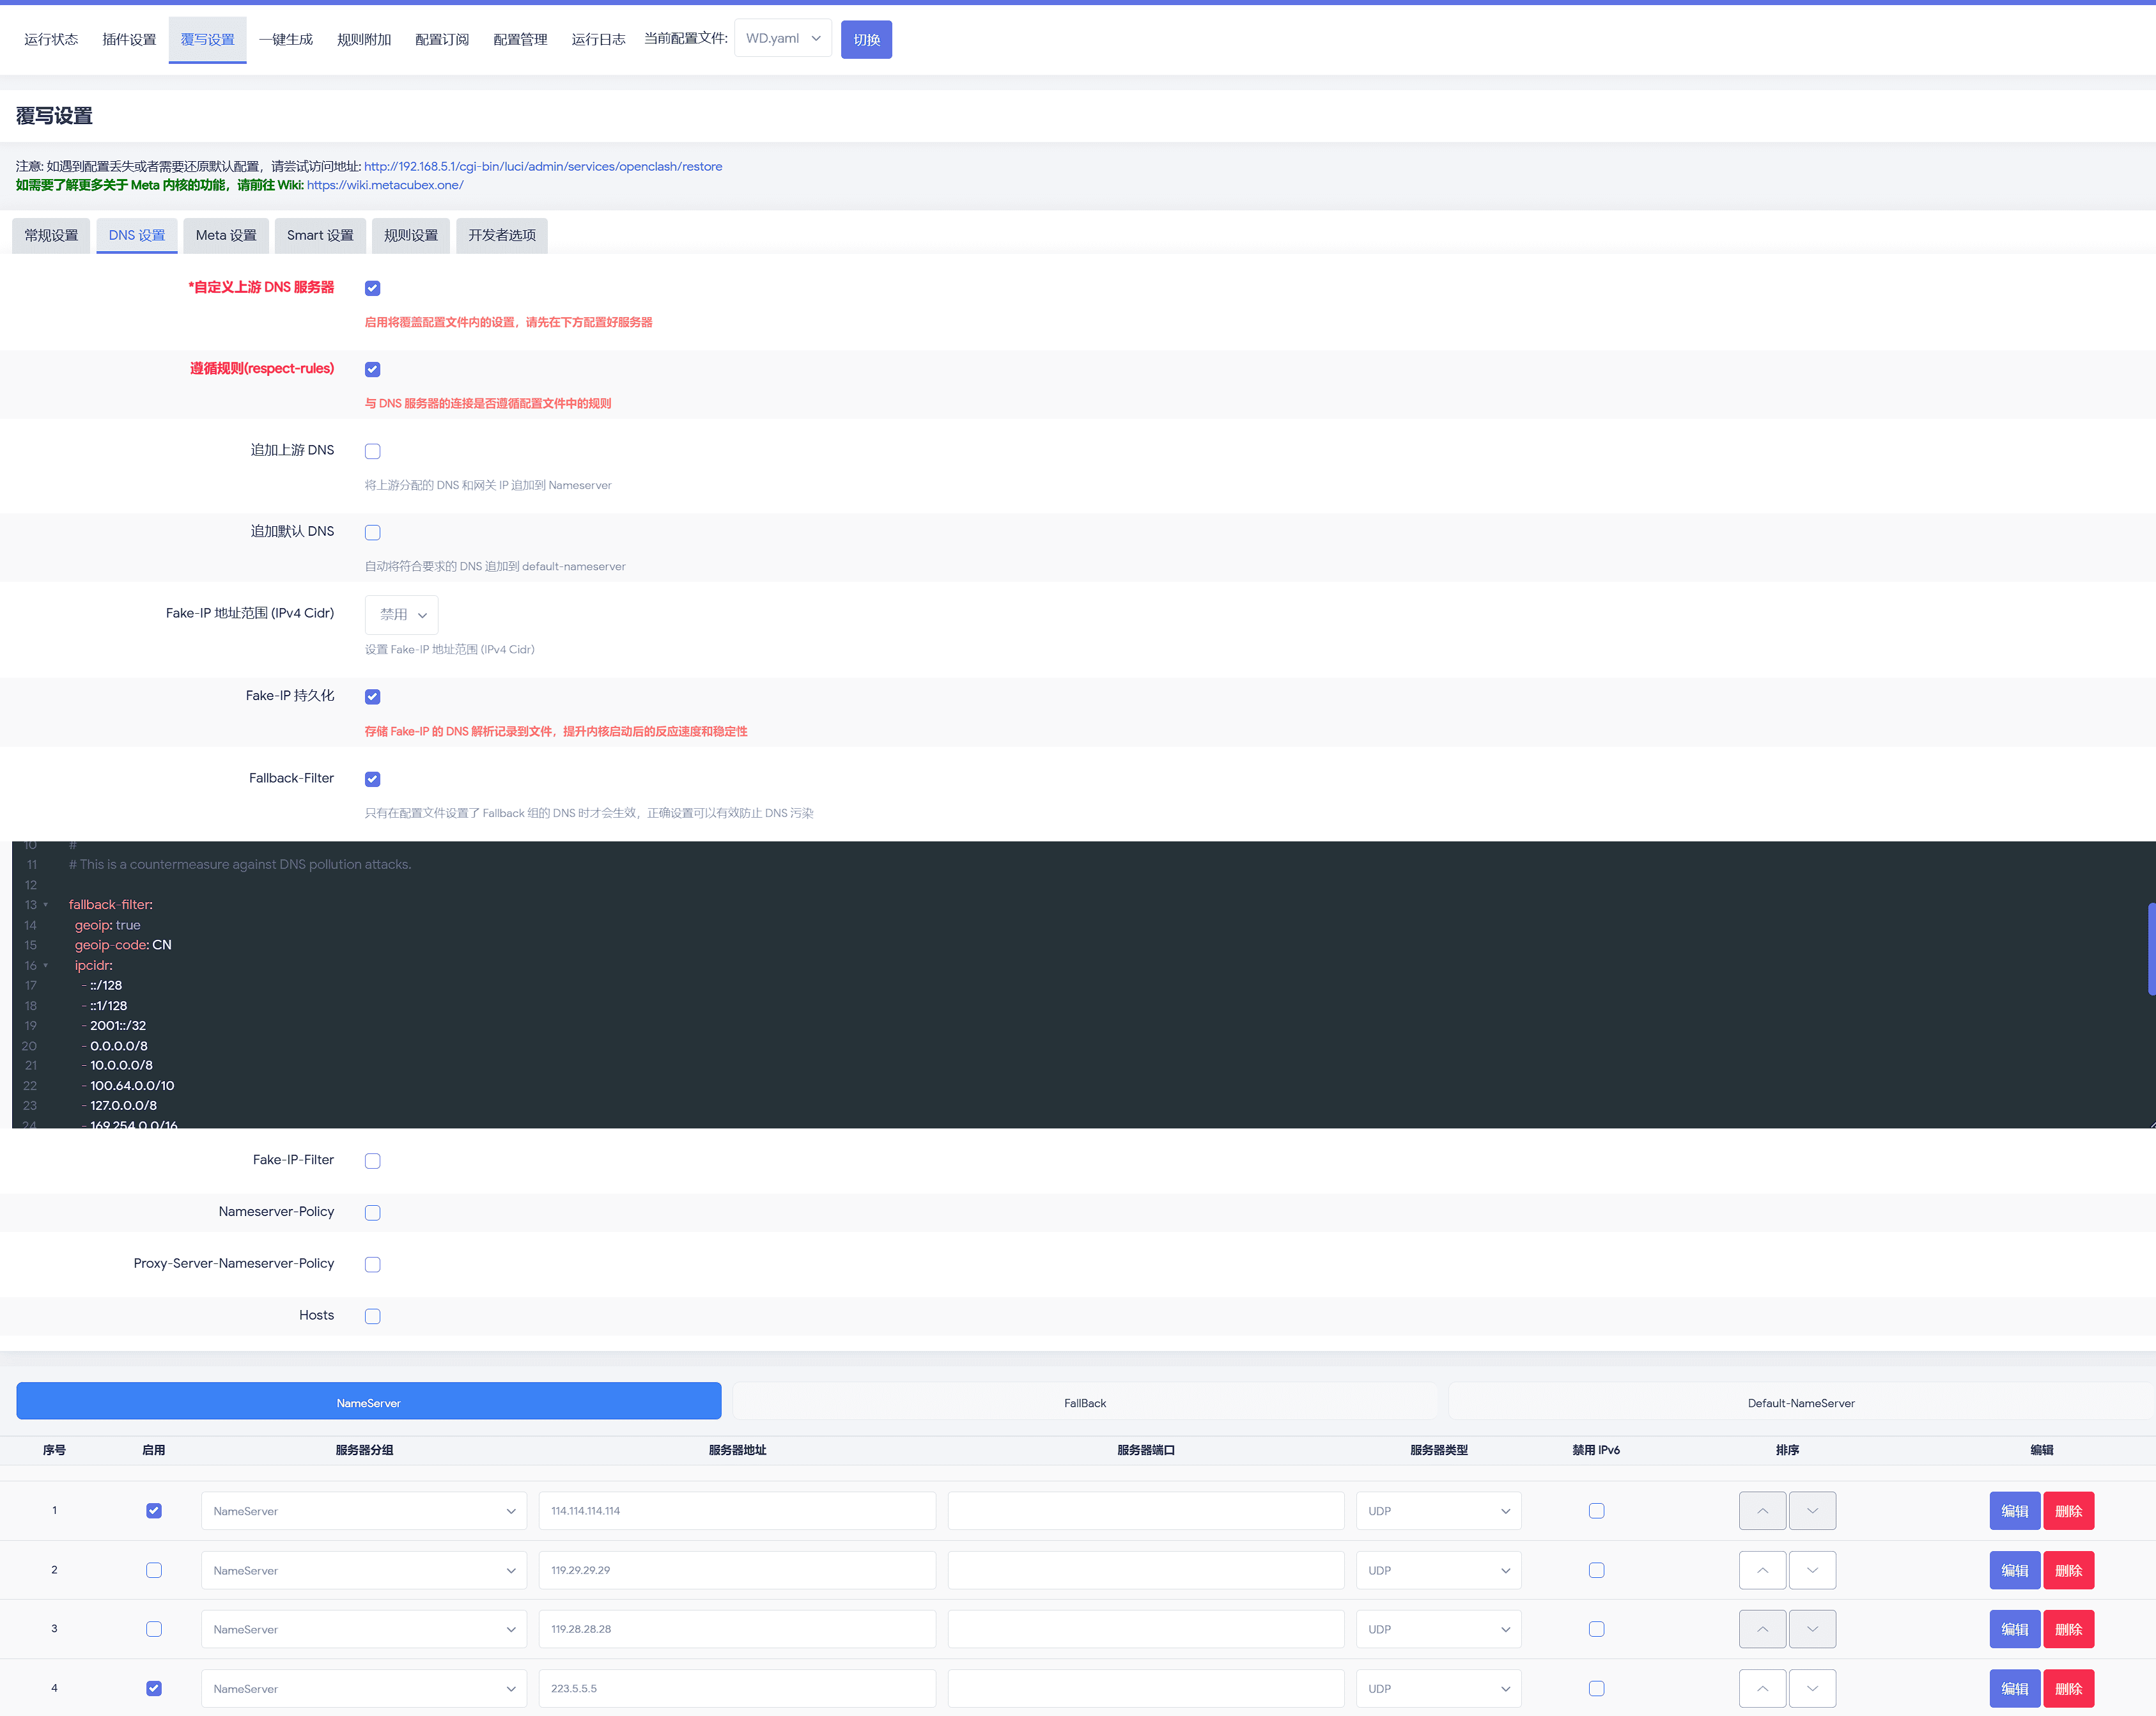Image resolution: width=2156 pixels, height=1716 pixels.
Task: Move row 1 nameserver down
Action: 1812,1511
